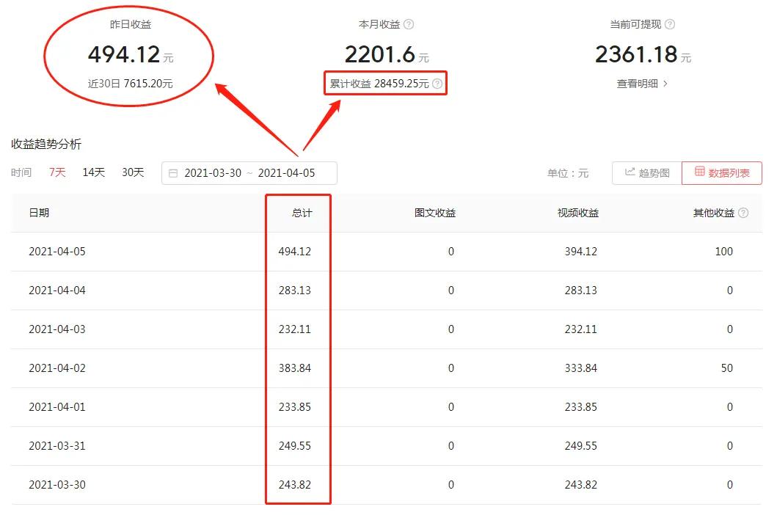This screenshot has height=515, width=777.
Task: Open the 本月收益 help tooltip icon
Action: (409, 23)
